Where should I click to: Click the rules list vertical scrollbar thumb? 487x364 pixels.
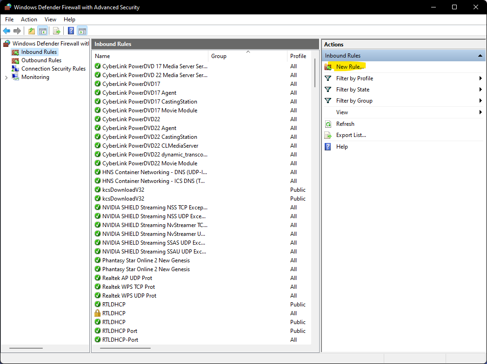[315, 73]
